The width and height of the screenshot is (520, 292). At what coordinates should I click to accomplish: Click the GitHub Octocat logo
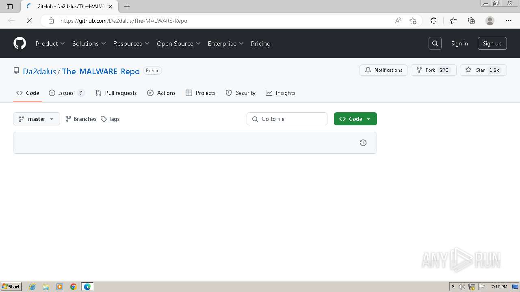(19, 43)
